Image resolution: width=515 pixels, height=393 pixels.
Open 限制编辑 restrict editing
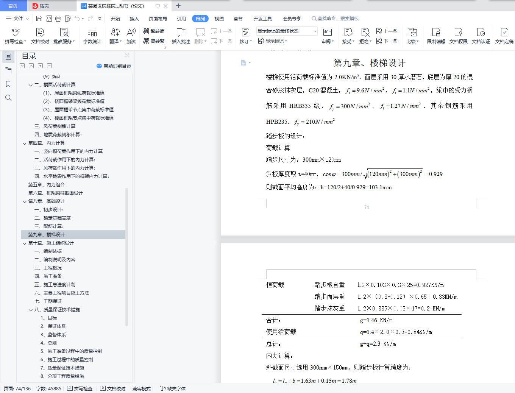click(436, 36)
